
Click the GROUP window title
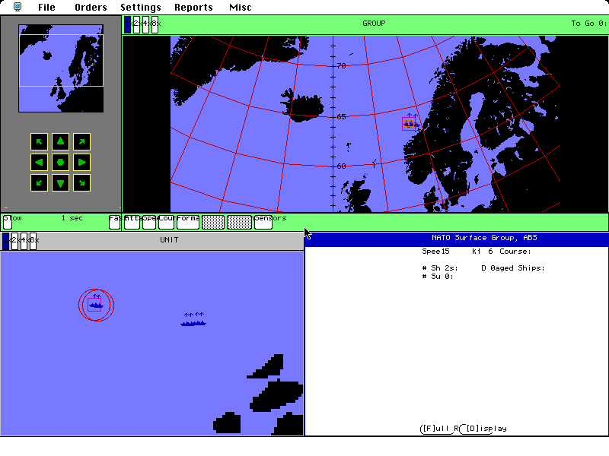(x=374, y=24)
